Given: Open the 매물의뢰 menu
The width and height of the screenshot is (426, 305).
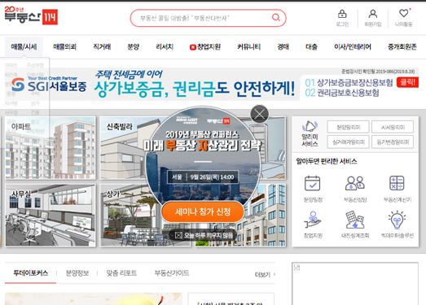Looking at the screenshot, I should [64, 46].
